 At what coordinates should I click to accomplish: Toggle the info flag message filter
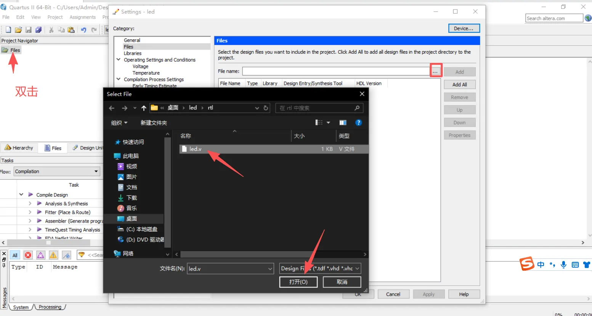pyautogui.click(x=66, y=255)
